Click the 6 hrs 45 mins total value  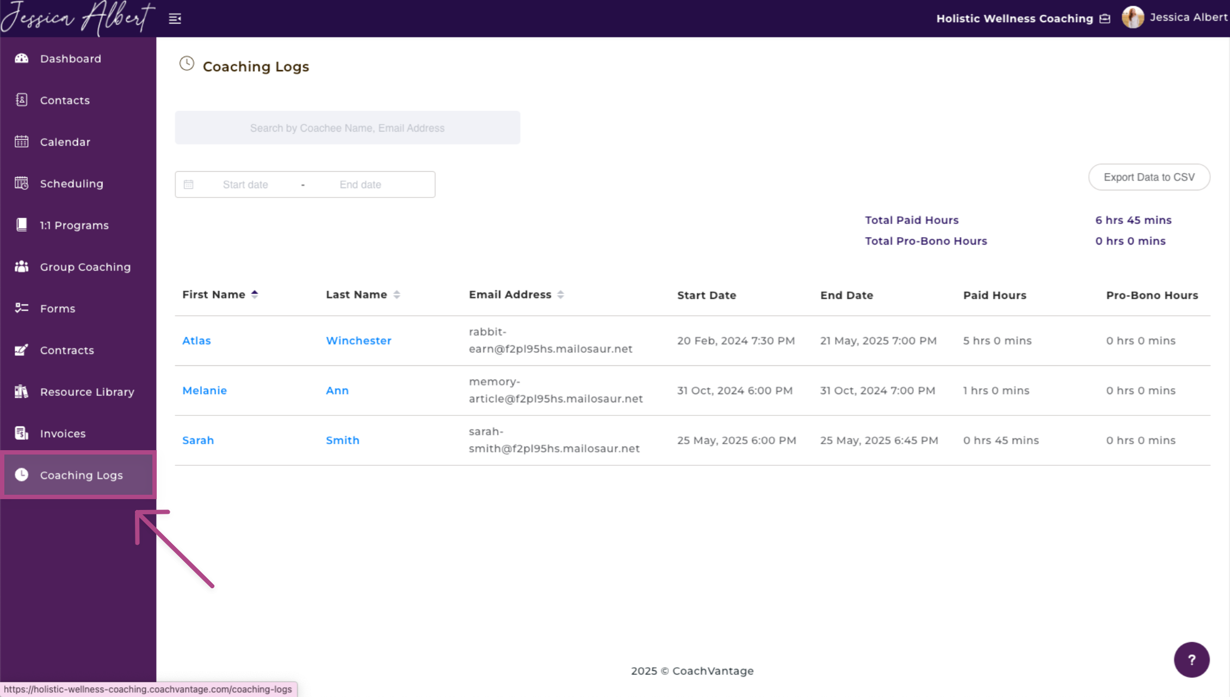[x=1133, y=220]
